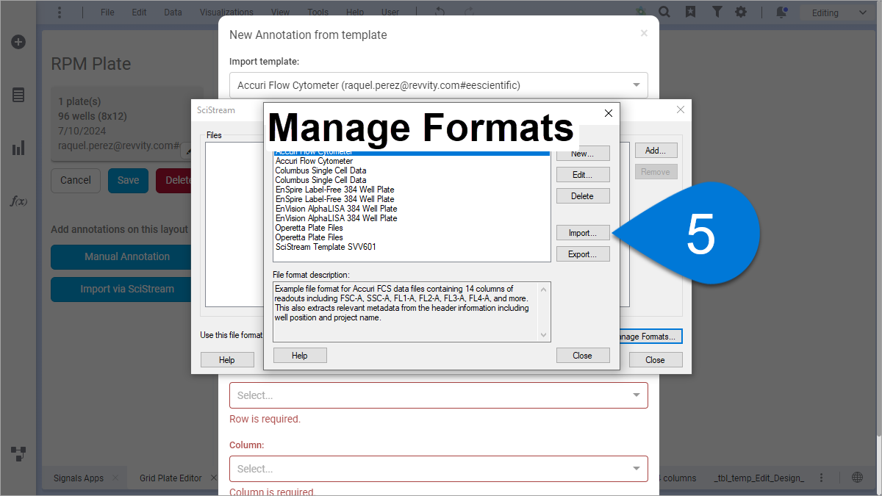Click Import via SciStream button

pos(127,289)
